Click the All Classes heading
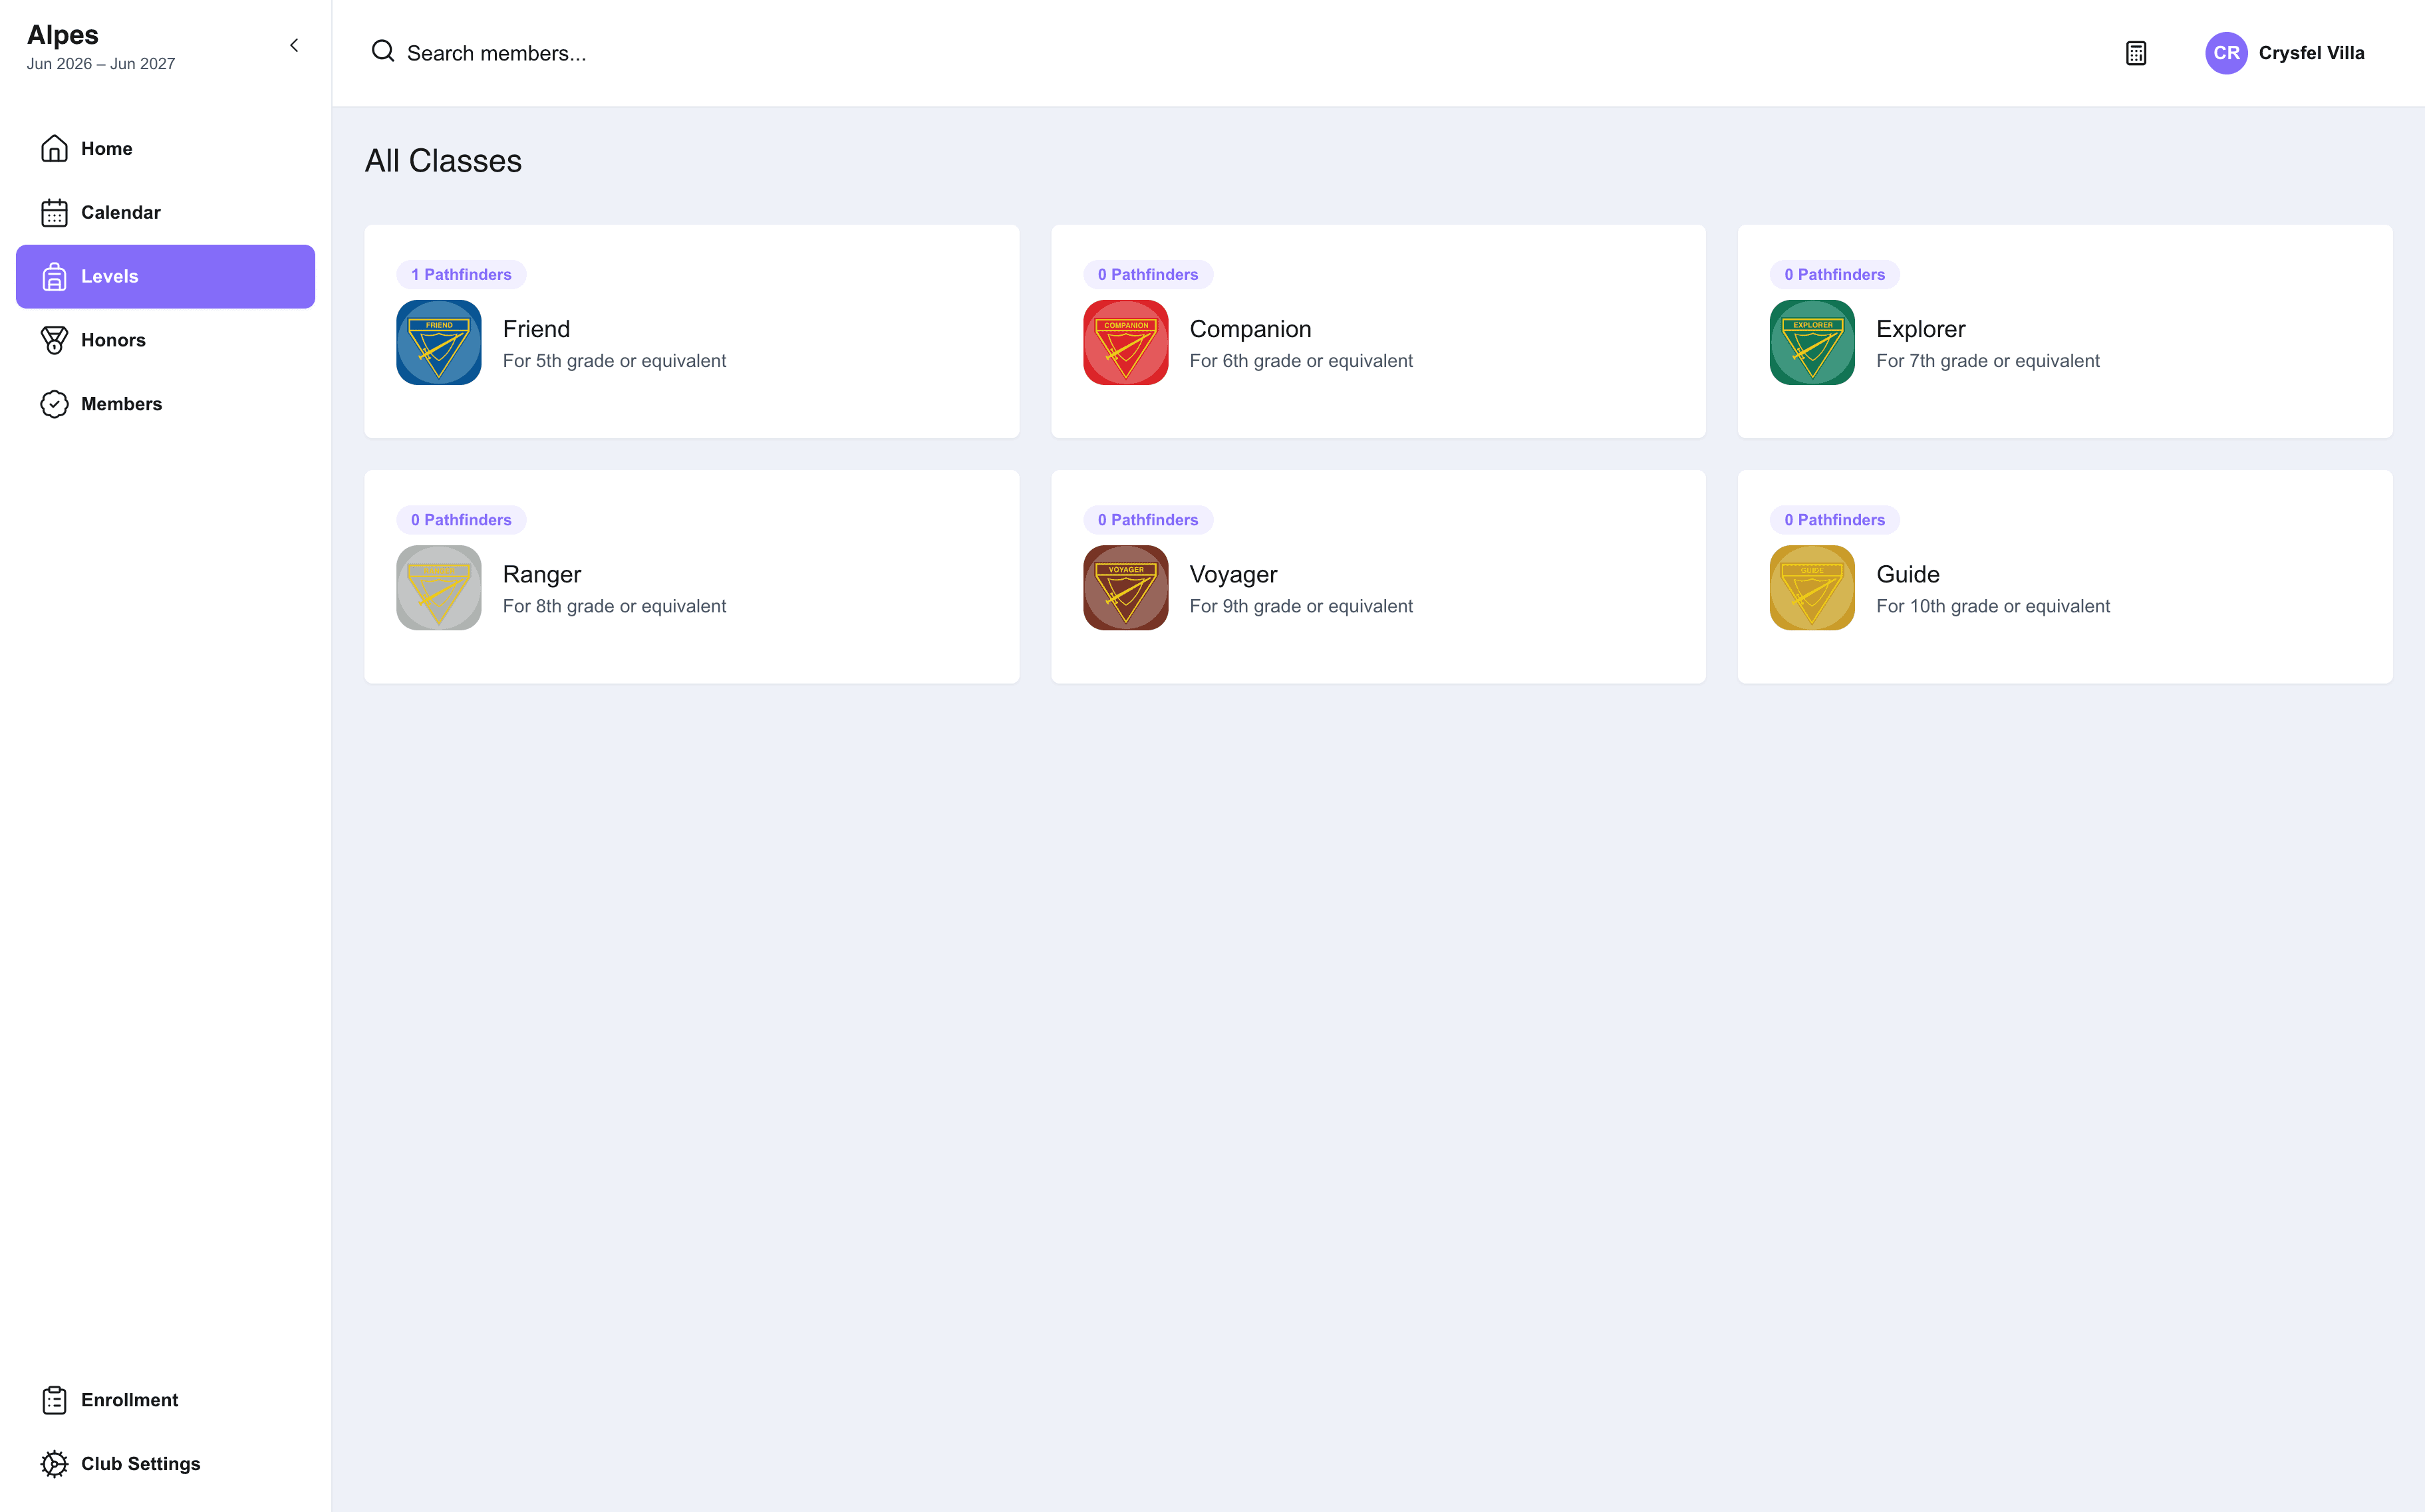The width and height of the screenshot is (2425, 1512). pos(443,161)
